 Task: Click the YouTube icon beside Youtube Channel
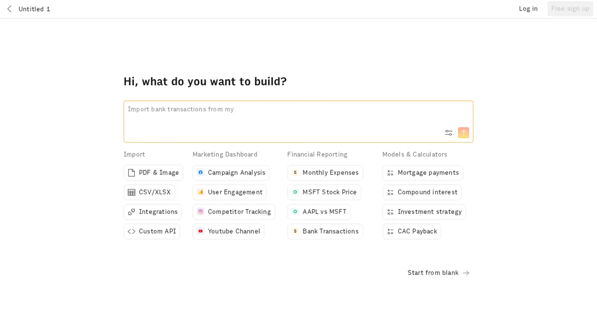coord(200,231)
